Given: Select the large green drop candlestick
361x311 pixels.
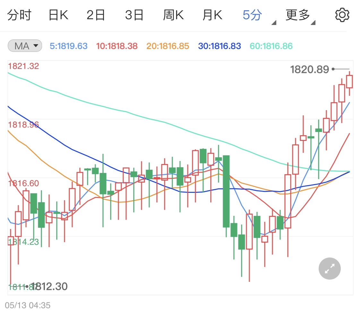Looking at the screenshot, I should click(x=226, y=191).
